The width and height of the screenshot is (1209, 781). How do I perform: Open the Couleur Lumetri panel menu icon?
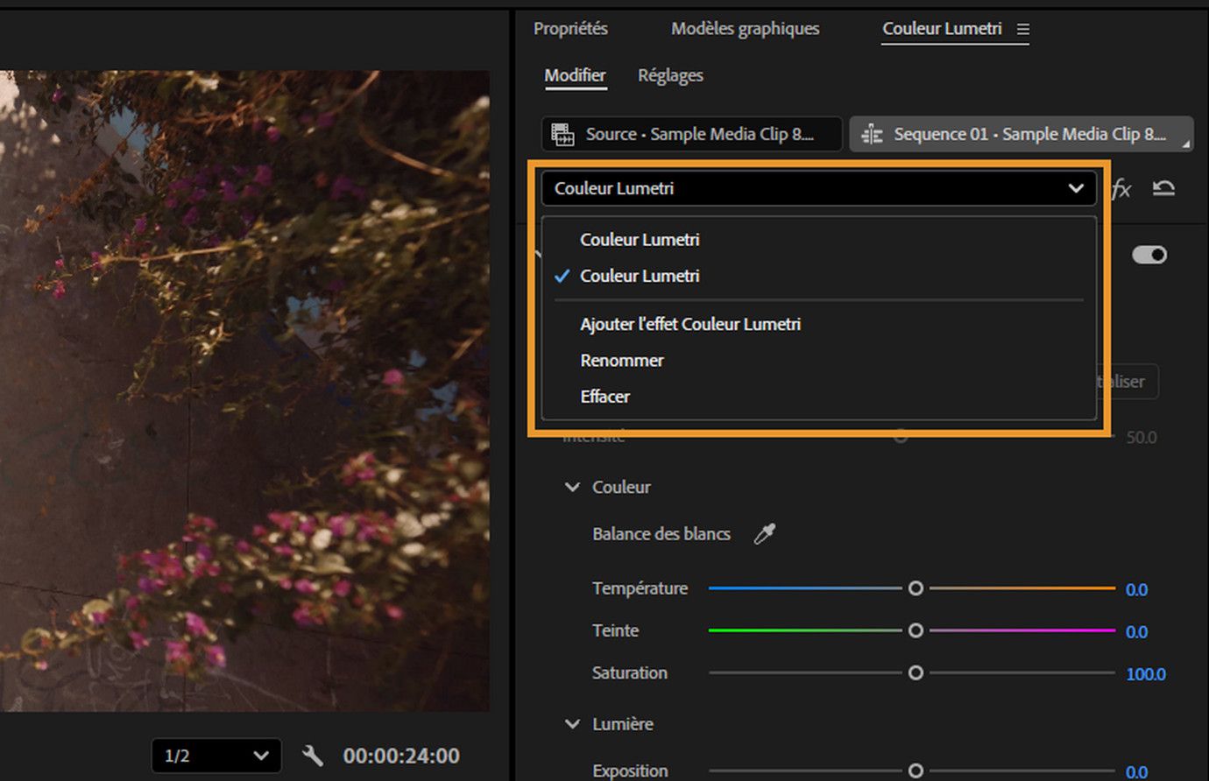[1022, 29]
